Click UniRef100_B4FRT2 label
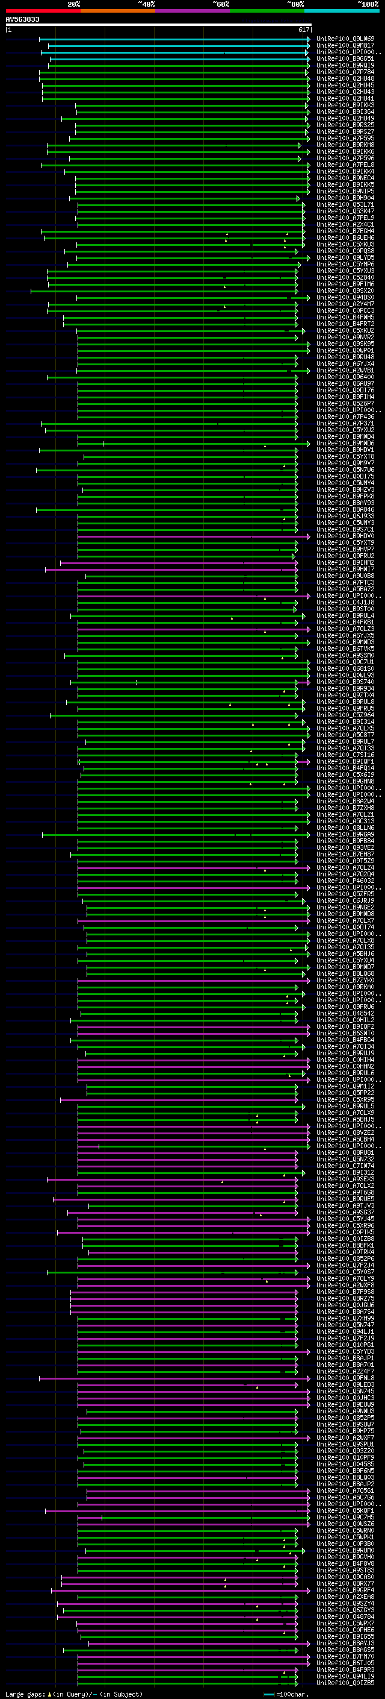 [x=345, y=324]
